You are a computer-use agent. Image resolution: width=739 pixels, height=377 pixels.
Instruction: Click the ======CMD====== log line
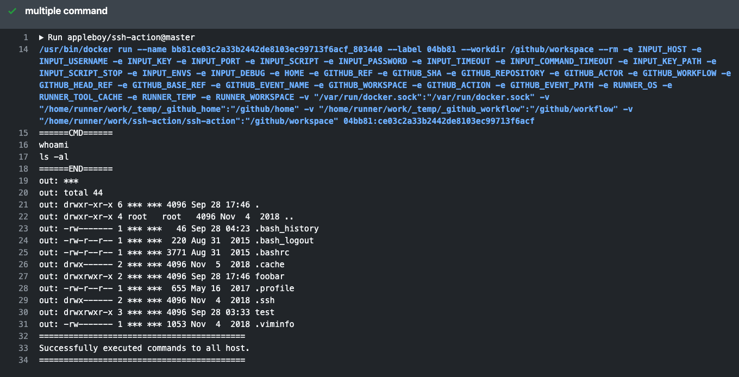point(76,133)
